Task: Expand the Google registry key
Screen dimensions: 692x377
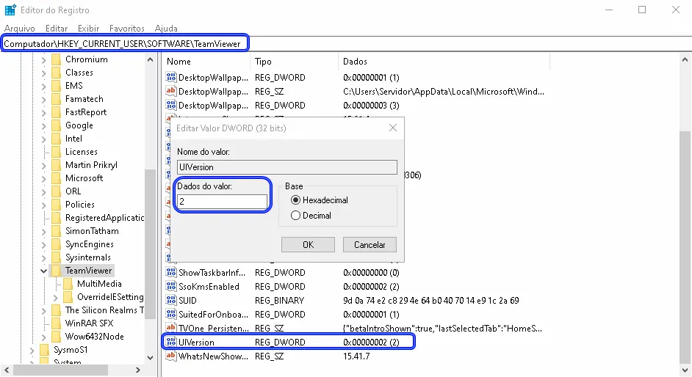Action: coord(44,125)
